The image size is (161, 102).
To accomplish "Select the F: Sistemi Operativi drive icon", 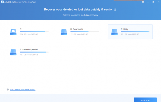I will [13, 52].
